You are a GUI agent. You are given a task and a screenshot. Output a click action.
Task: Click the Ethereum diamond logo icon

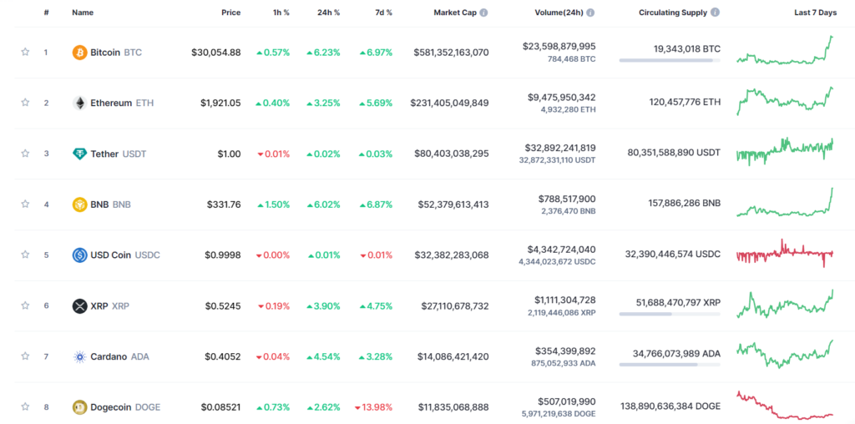coord(79,103)
